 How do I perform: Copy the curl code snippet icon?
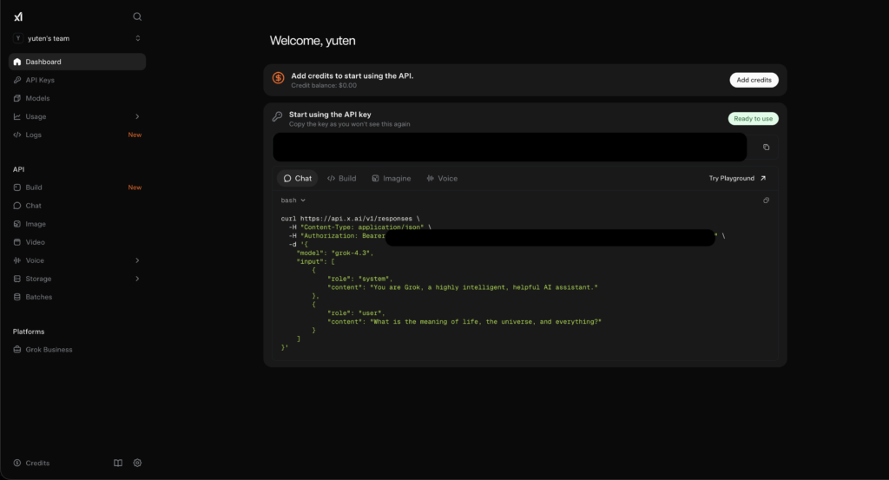click(x=766, y=201)
